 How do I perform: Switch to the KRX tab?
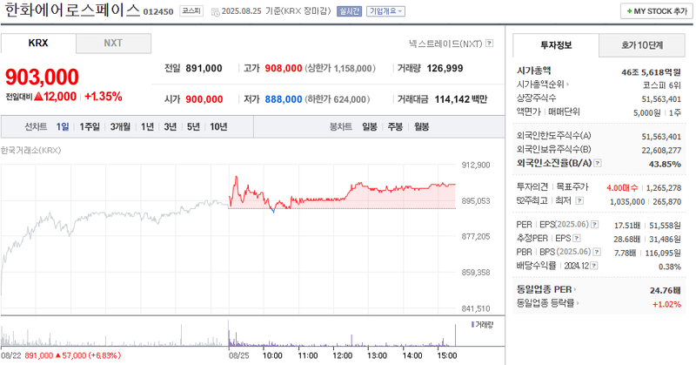coord(38,44)
